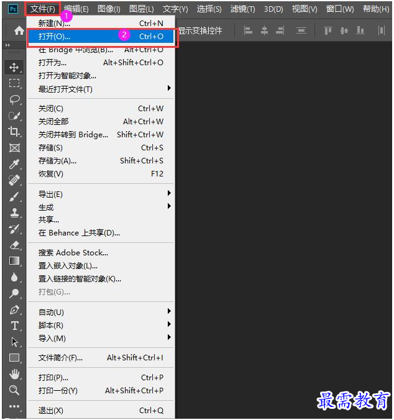This screenshot has height=420, width=394.
Task: Choose 打印(P)... menu entry
Action: (x=101, y=377)
